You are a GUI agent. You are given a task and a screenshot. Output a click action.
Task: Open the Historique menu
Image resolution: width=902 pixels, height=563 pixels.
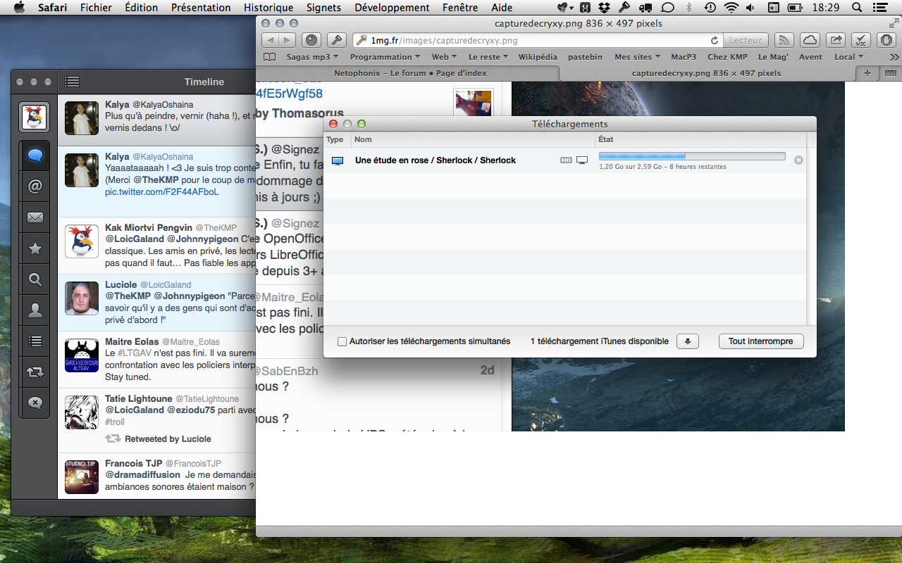268,8
